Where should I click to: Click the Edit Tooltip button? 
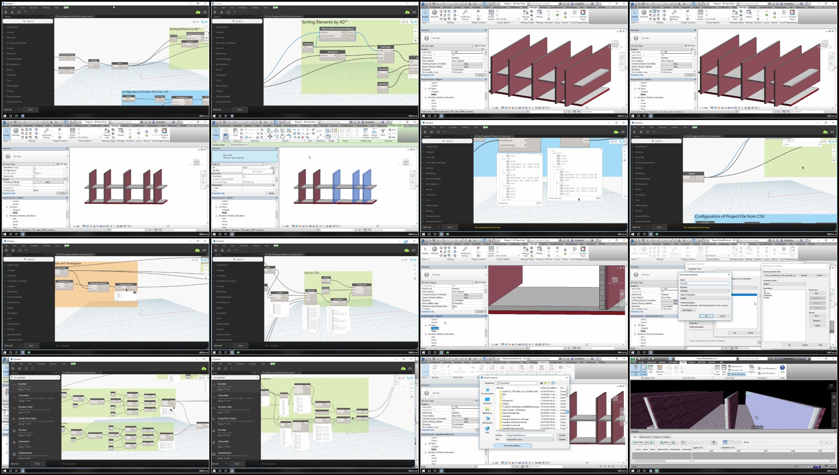click(x=687, y=310)
